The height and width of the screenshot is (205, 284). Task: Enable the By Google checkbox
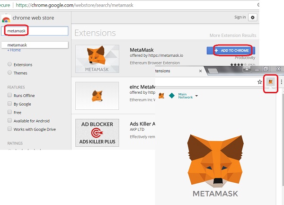[x=9, y=104]
